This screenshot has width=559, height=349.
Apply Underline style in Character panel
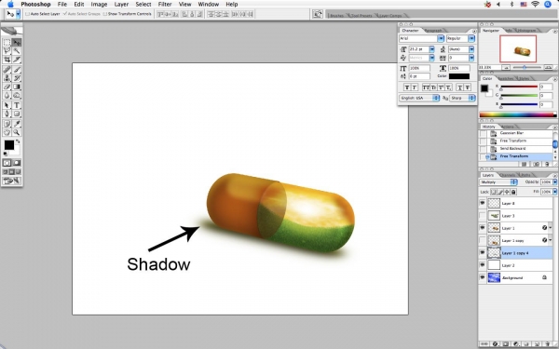point(460,87)
